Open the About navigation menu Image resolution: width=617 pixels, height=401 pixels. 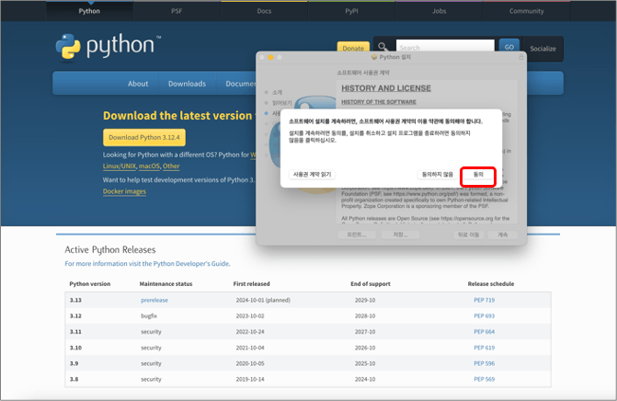pos(138,84)
